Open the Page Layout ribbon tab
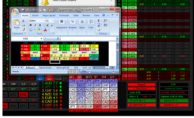Viewport: 194px width, 118px height. [x=49, y=15]
